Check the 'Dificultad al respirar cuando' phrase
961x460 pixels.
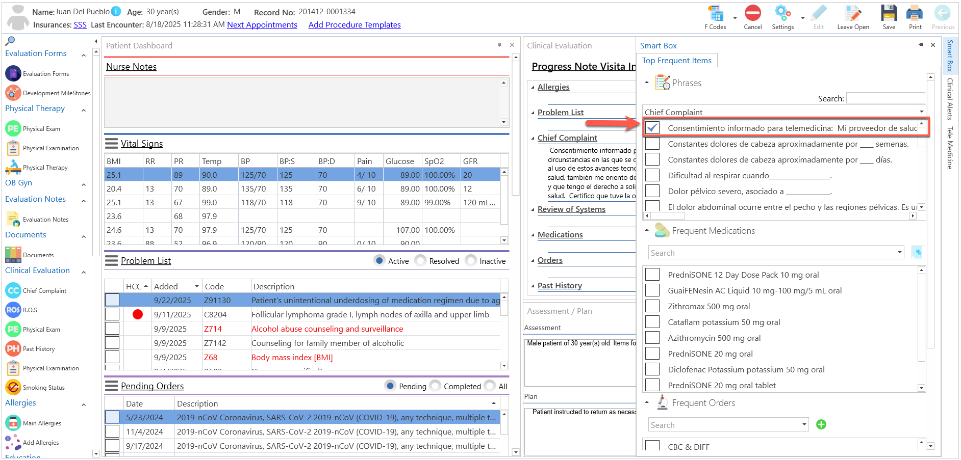[x=652, y=175]
